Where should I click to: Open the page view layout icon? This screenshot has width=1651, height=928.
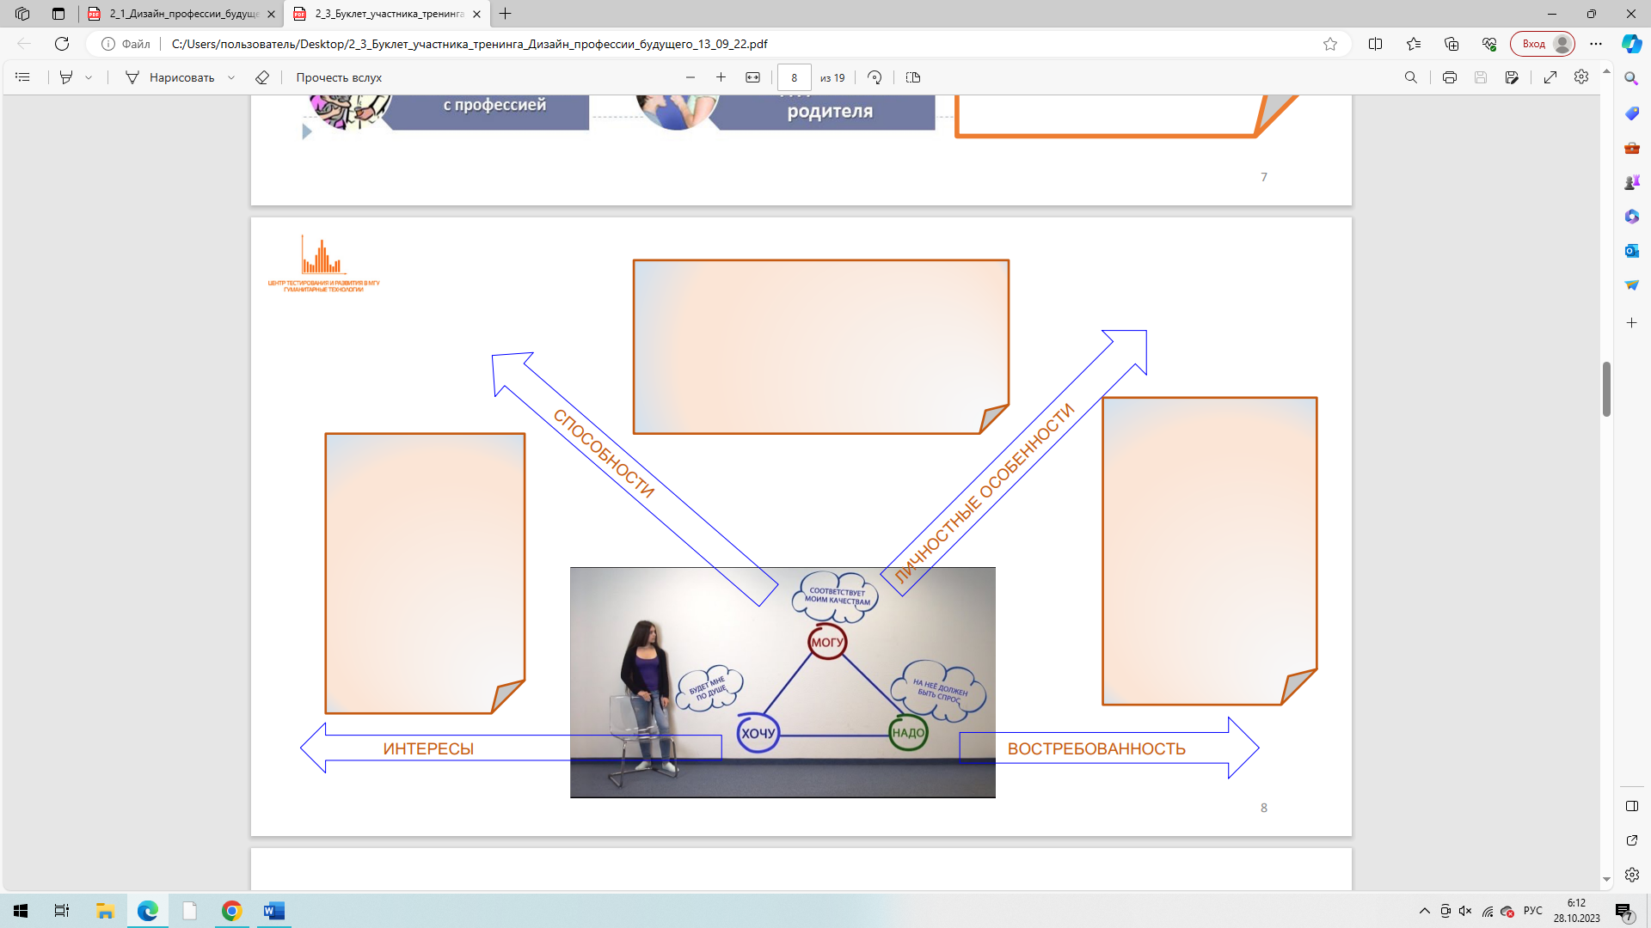[x=913, y=77]
